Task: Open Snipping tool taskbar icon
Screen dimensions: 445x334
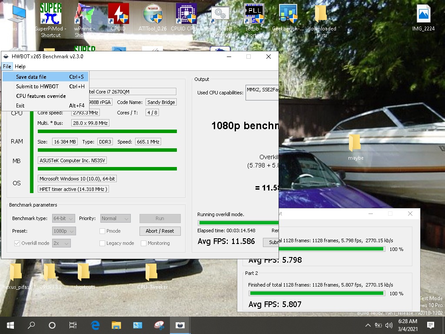Action: 159,325
